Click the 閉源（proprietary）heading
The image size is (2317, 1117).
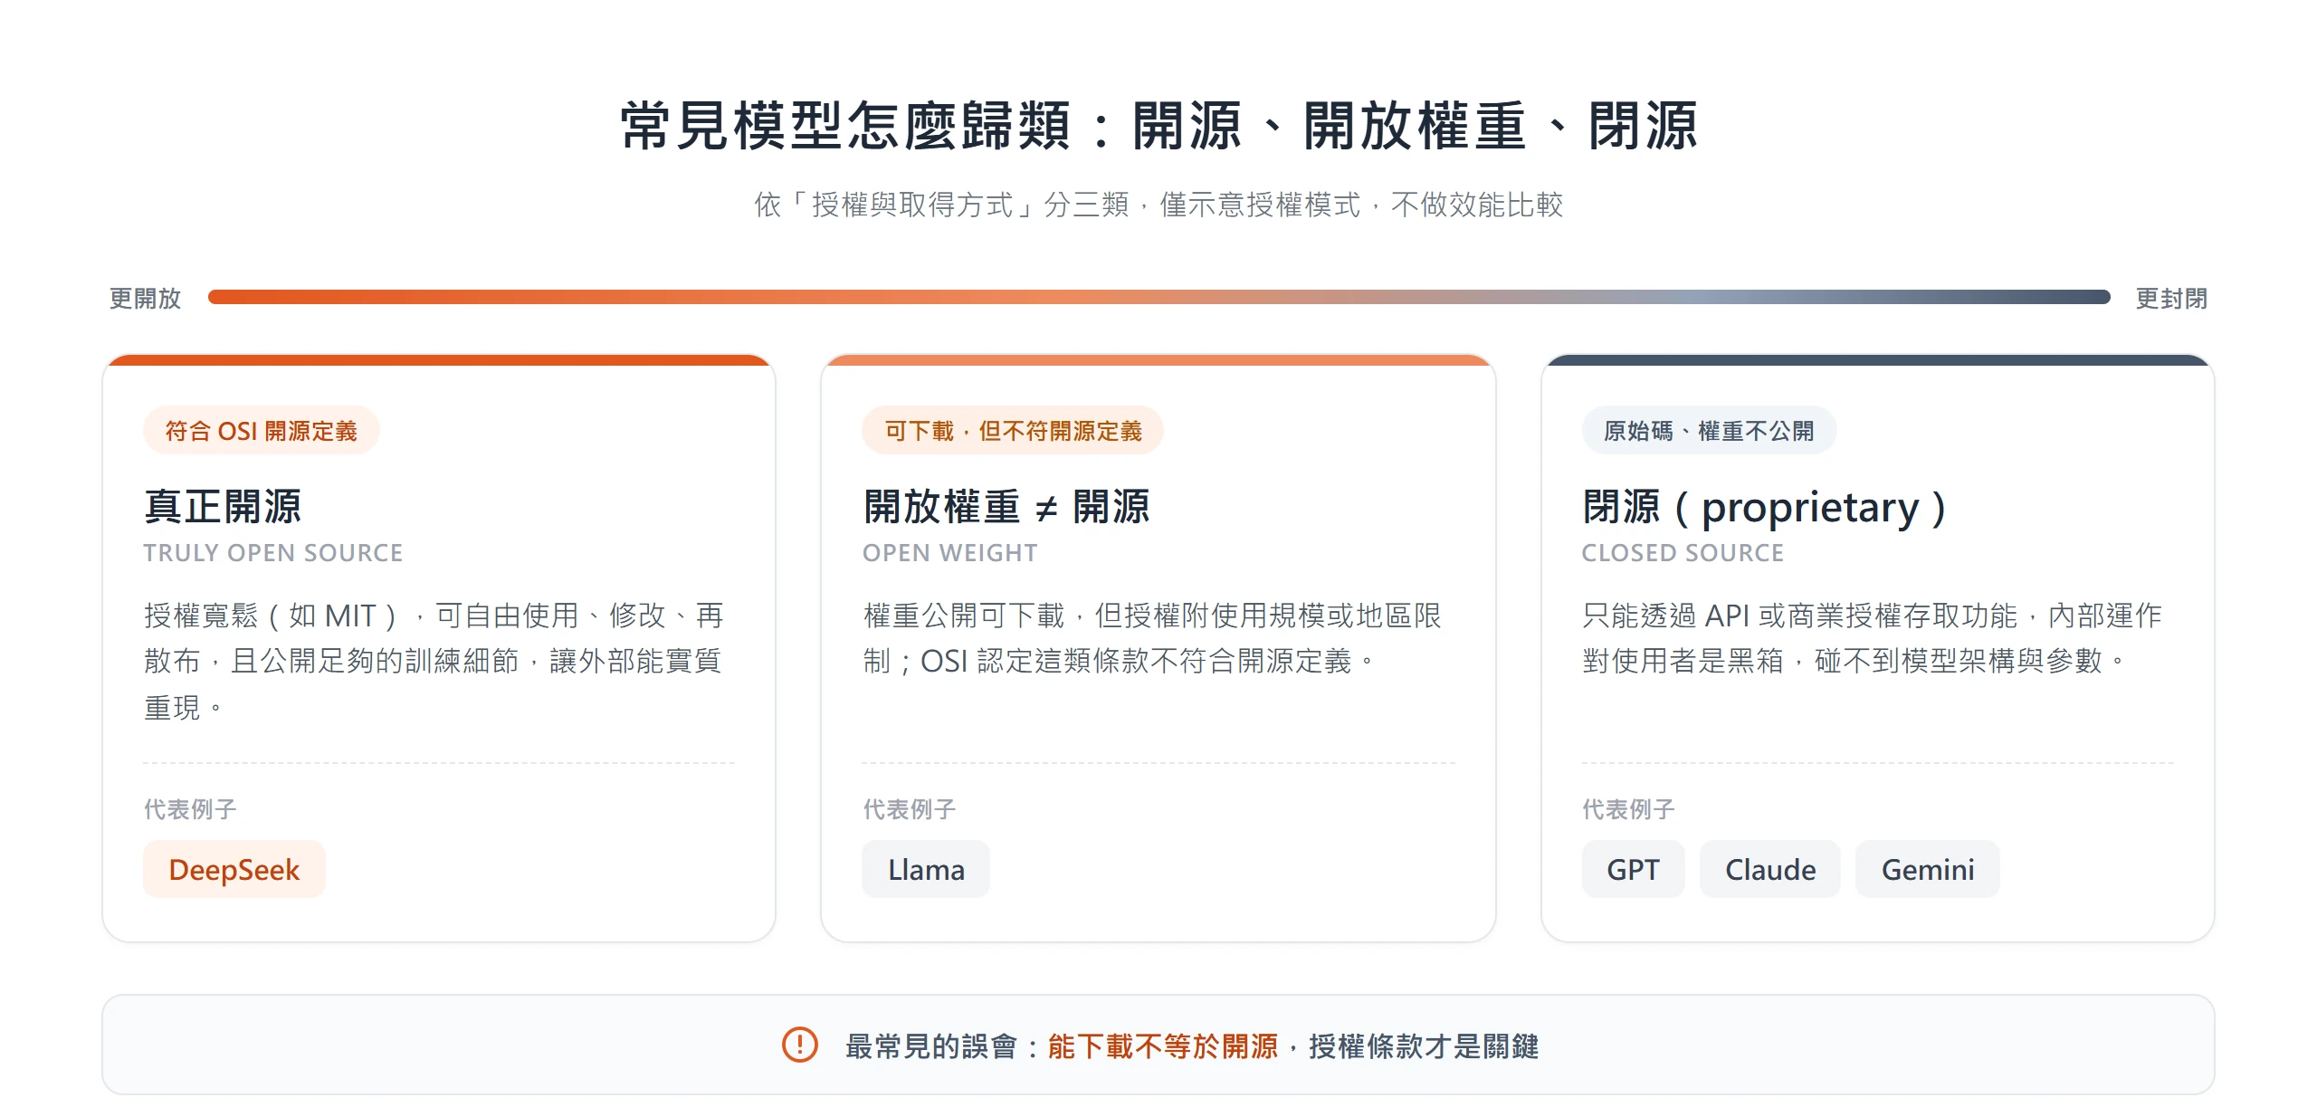pos(1764,507)
